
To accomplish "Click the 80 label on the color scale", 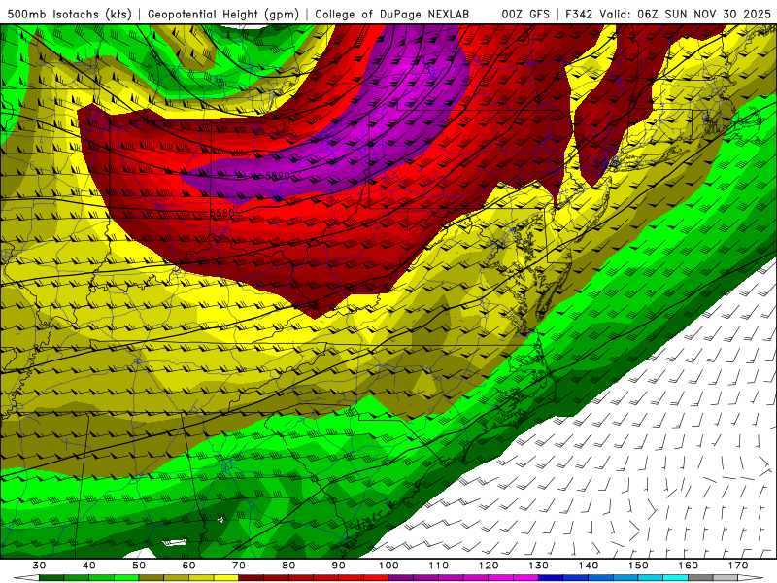I will click(x=288, y=566).
